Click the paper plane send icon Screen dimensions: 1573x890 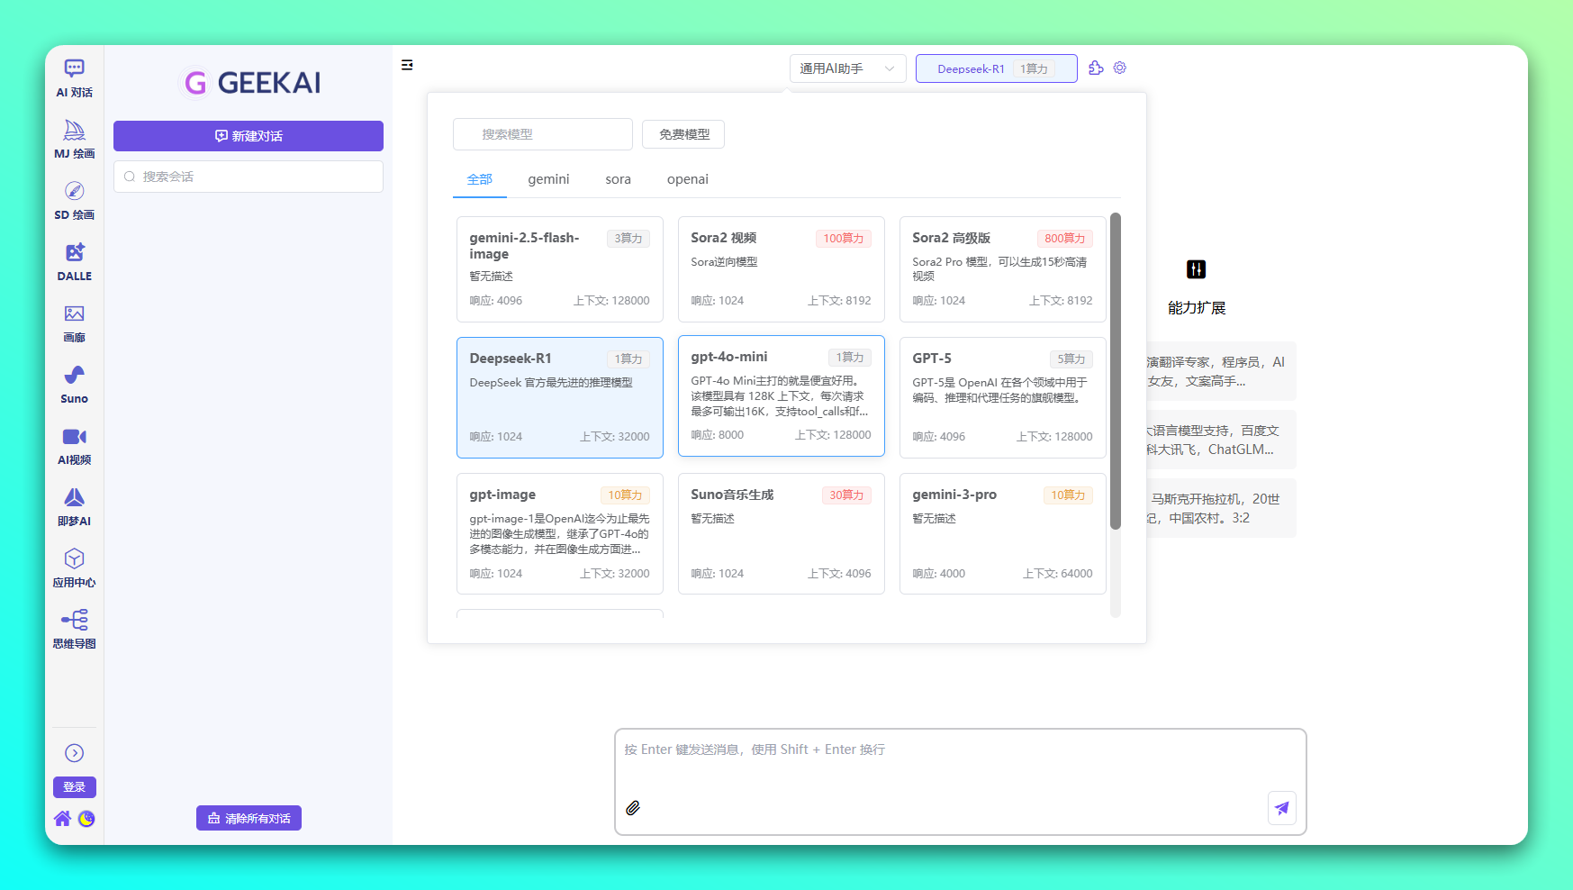click(x=1281, y=808)
